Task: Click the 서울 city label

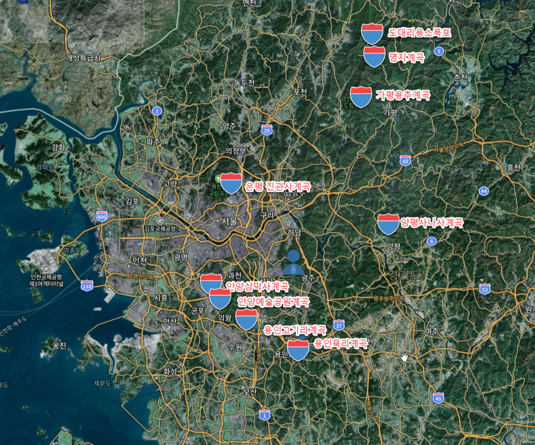Action: pos(229,221)
